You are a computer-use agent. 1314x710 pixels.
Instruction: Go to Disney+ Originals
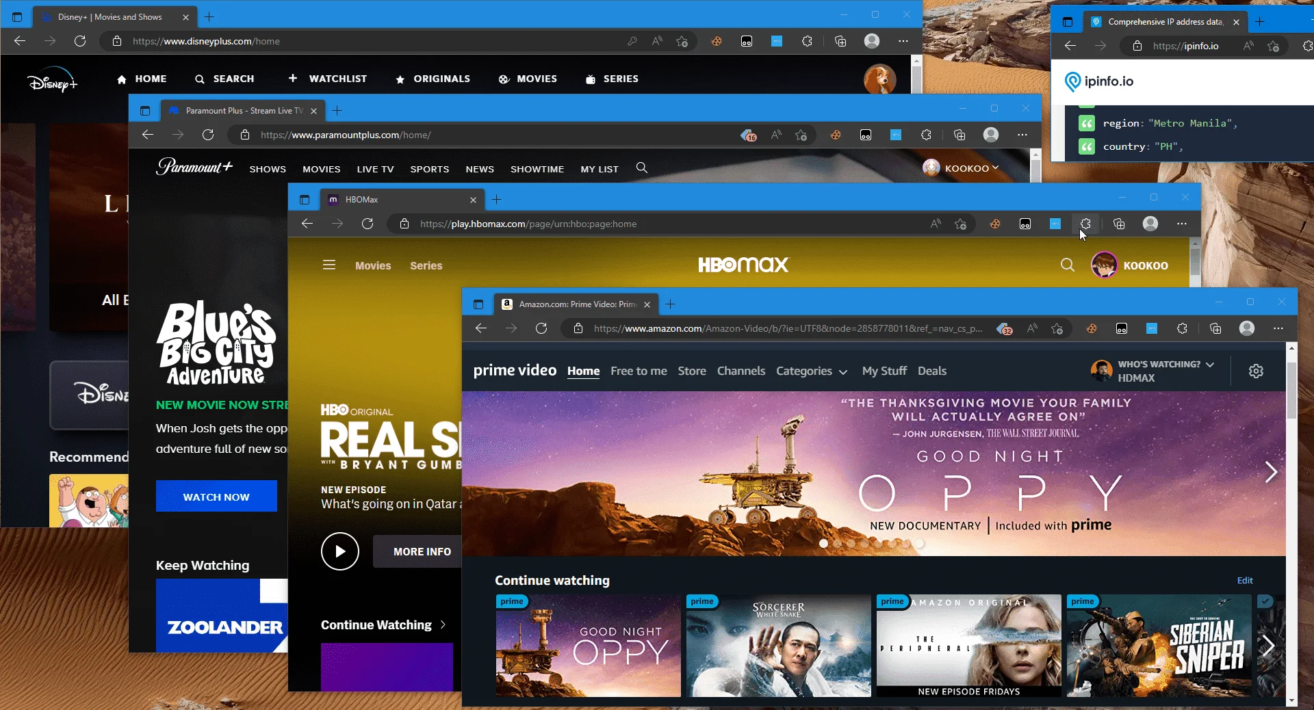(433, 79)
